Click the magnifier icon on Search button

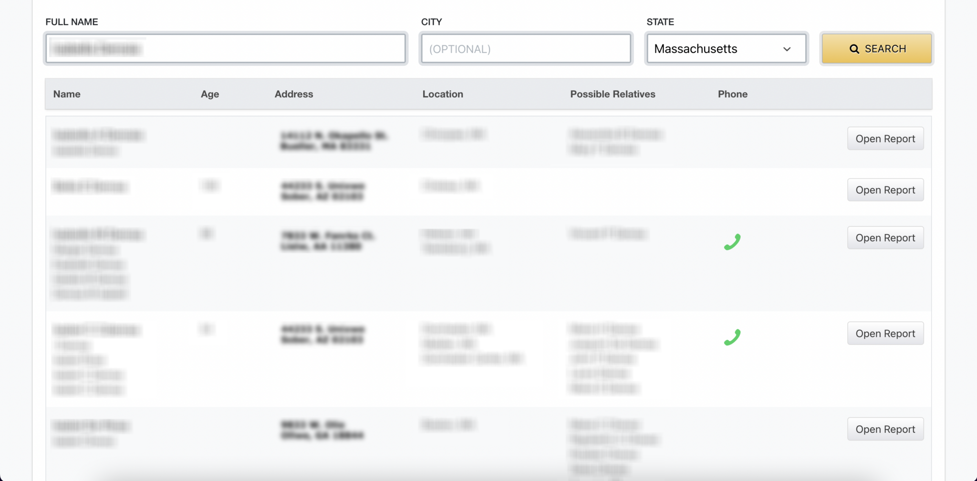point(854,49)
